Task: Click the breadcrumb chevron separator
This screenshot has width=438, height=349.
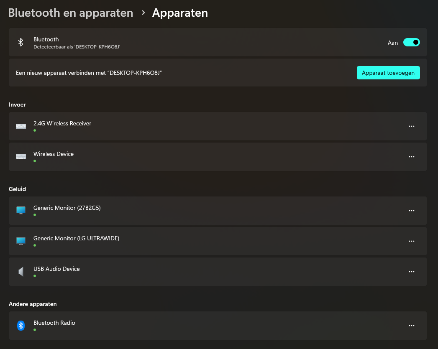Action: tap(143, 13)
